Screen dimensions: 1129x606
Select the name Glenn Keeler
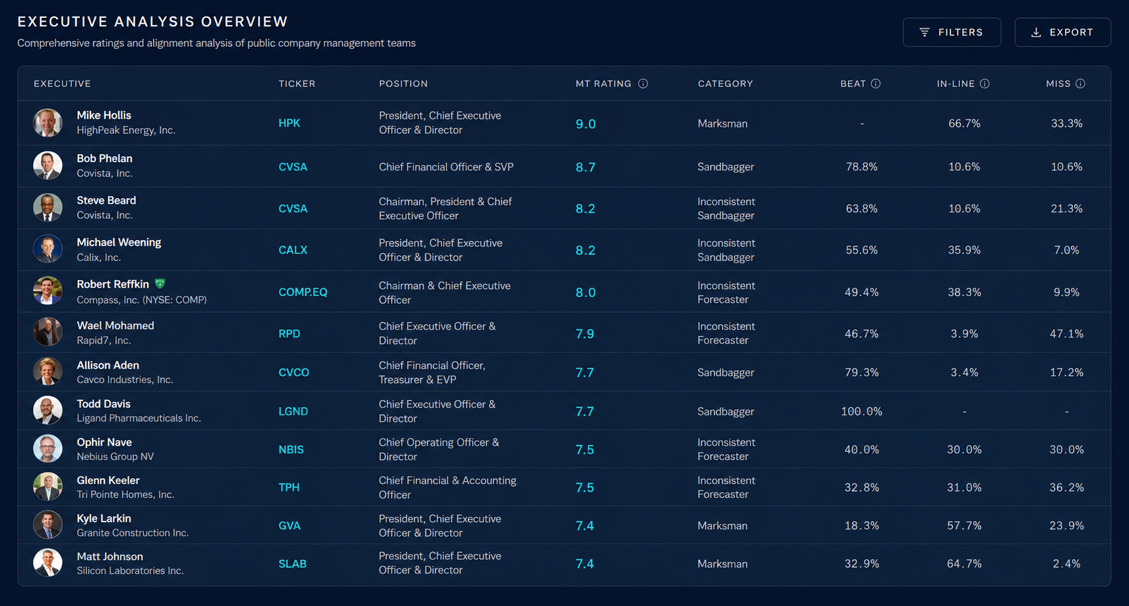[x=108, y=481]
